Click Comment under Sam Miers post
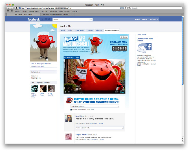 click(94, 123)
